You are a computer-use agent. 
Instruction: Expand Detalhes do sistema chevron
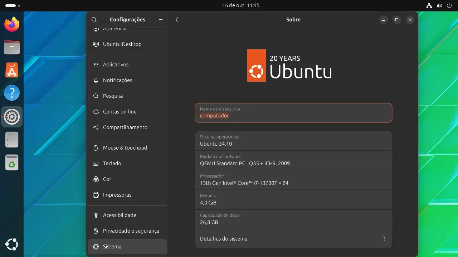coord(384,239)
